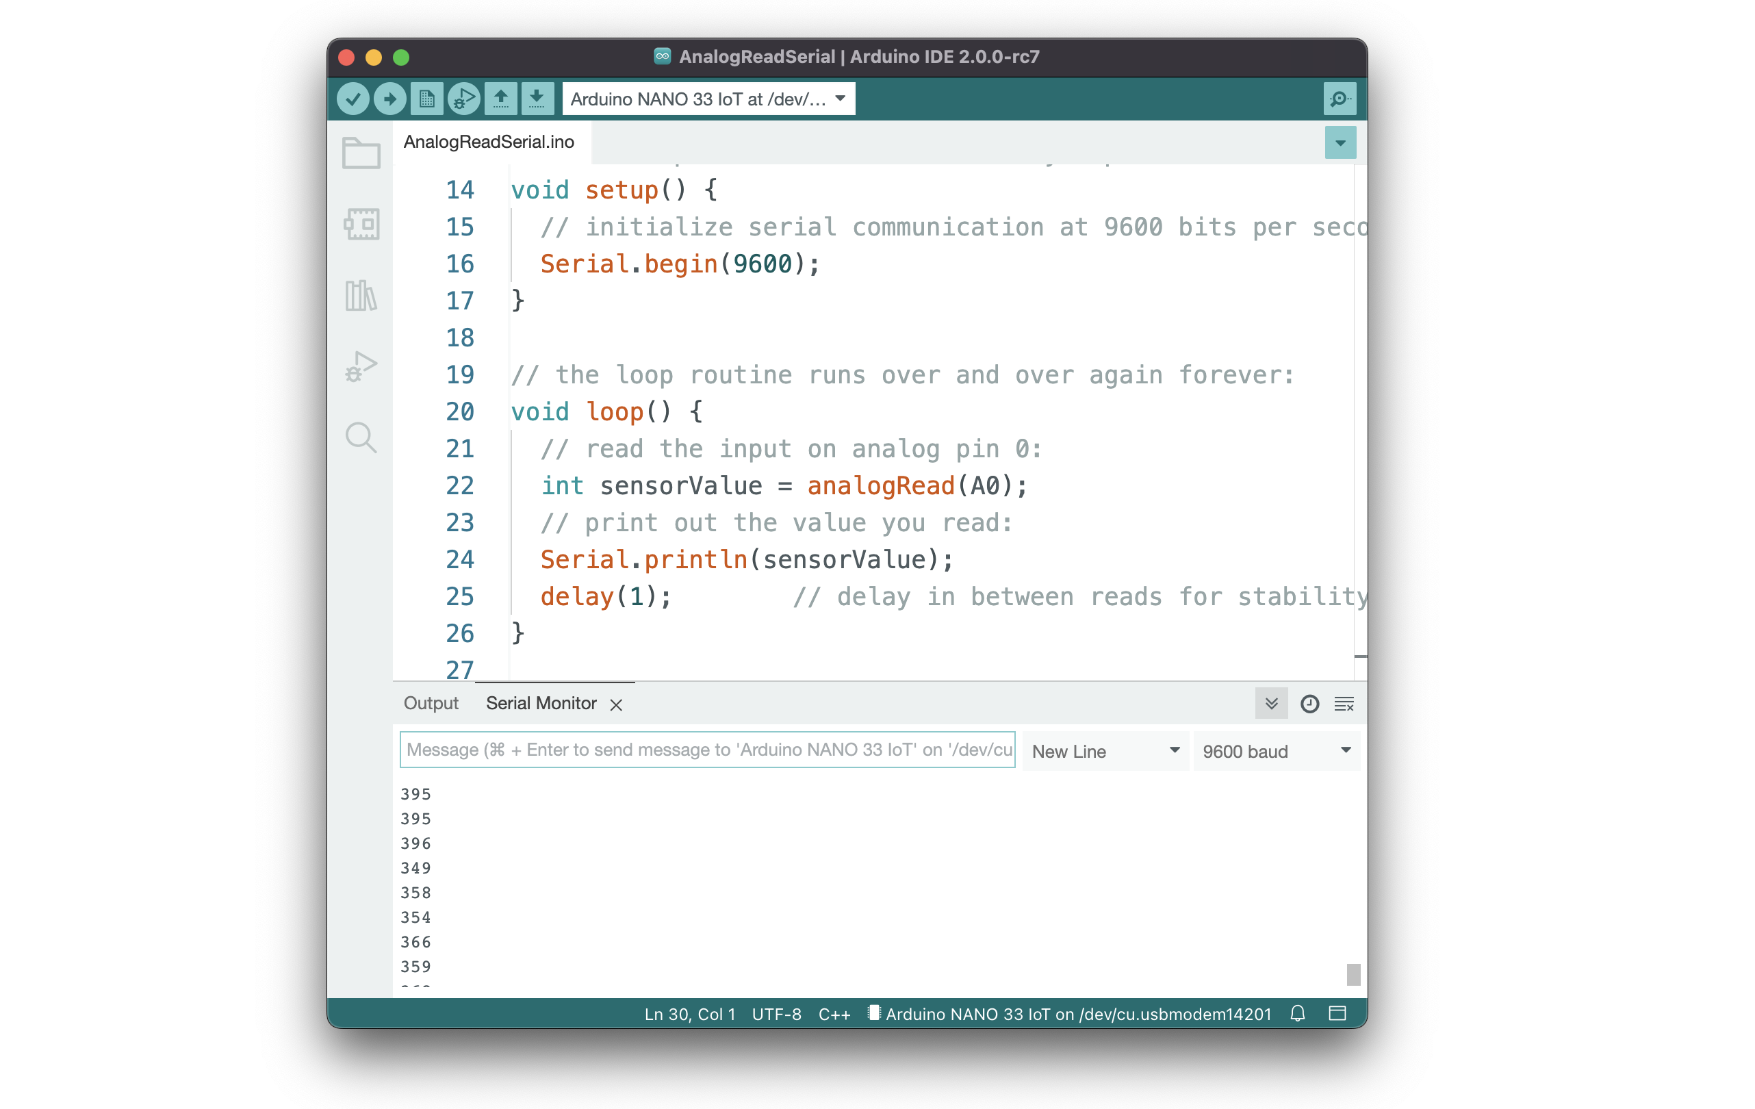Image resolution: width=1755 pixels, height=1109 pixels.
Task: Toggle autoscroll in Serial Monitor
Action: pos(1271,703)
